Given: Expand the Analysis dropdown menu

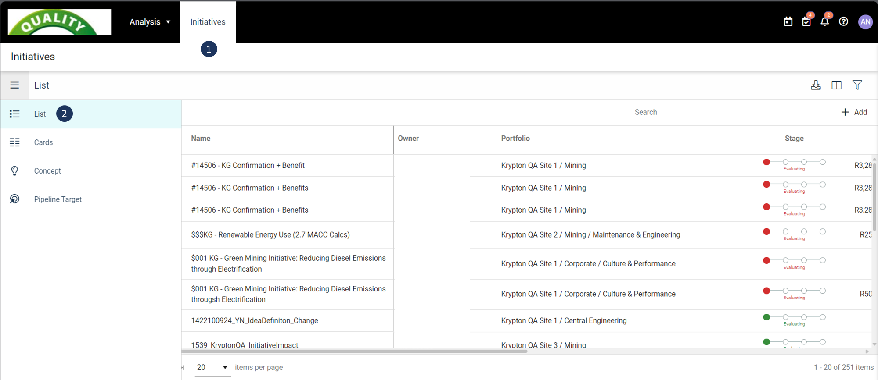Looking at the screenshot, I should (150, 22).
